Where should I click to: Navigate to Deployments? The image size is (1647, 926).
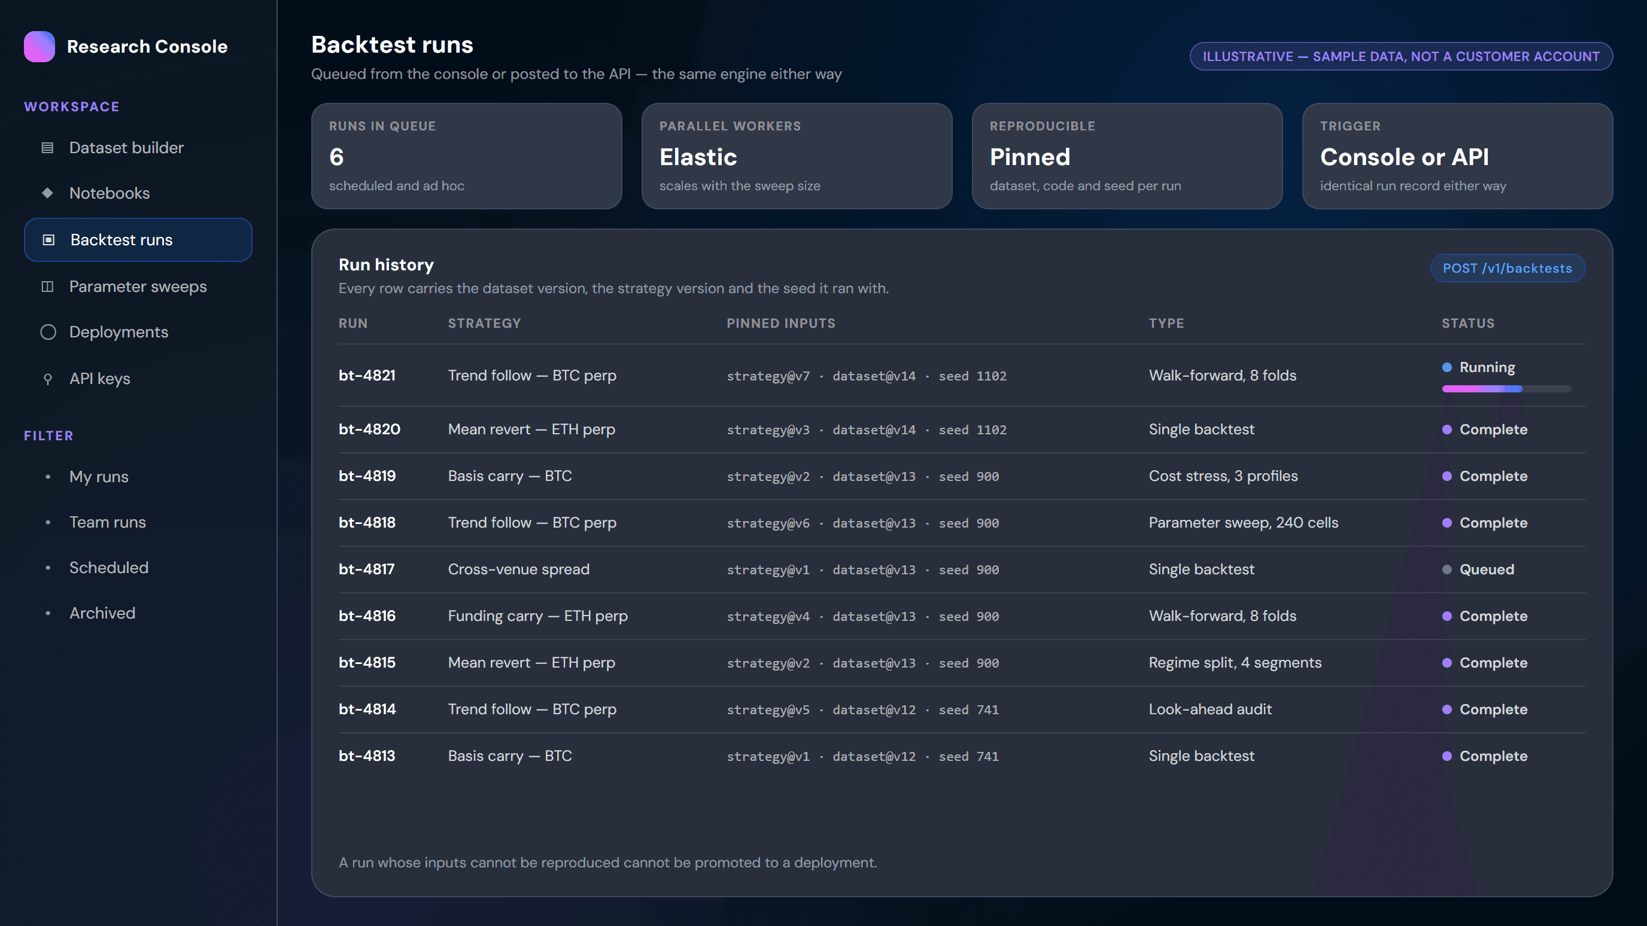[138, 333]
